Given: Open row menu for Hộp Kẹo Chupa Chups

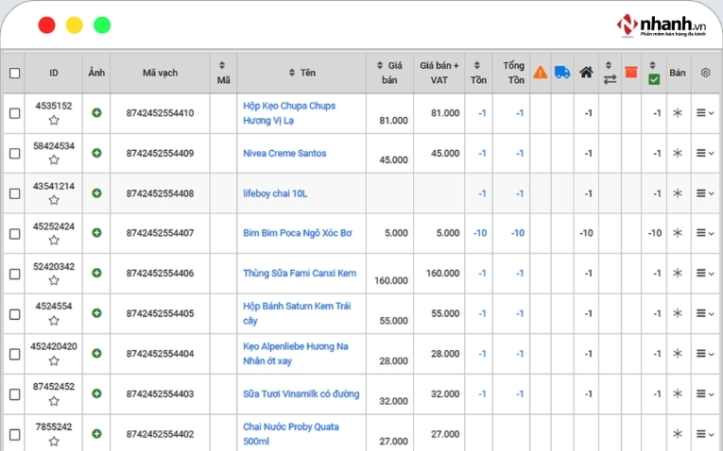Looking at the screenshot, I should click(704, 113).
